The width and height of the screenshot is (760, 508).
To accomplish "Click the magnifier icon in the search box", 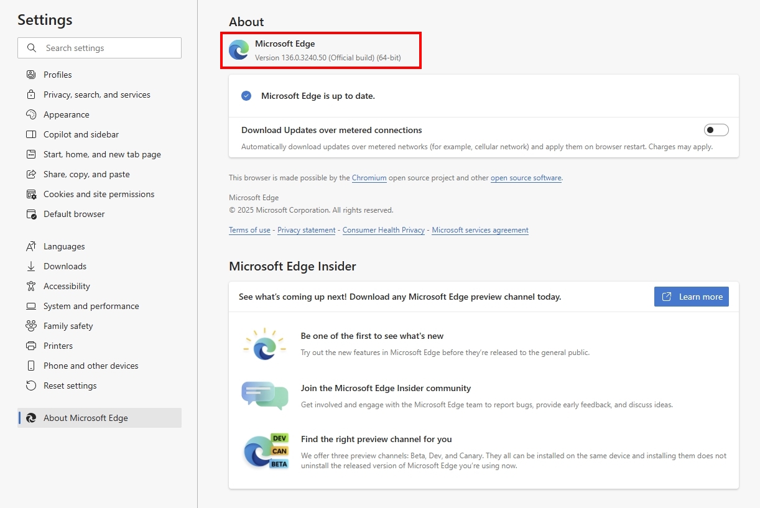I will (32, 48).
